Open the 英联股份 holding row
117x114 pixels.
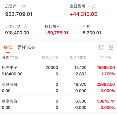pyautogui.click(x=58, y=87)
